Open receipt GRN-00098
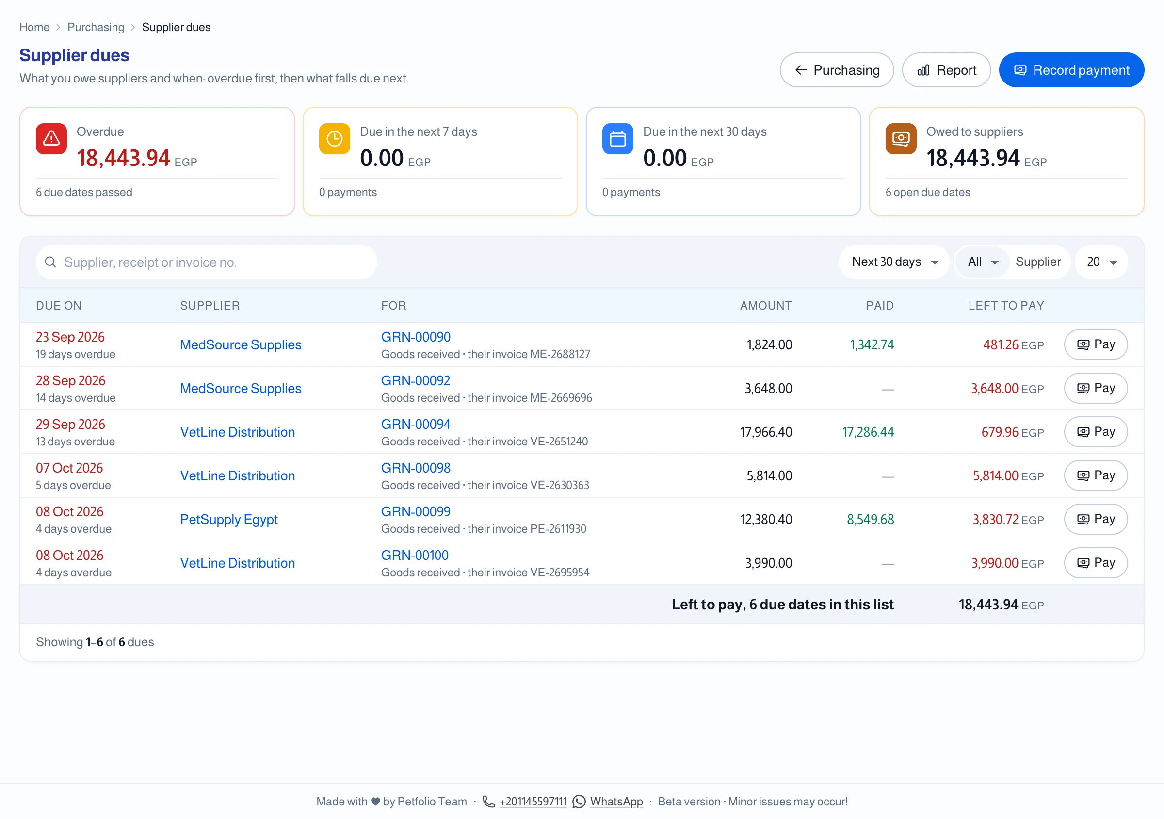 tap(416, 468)
